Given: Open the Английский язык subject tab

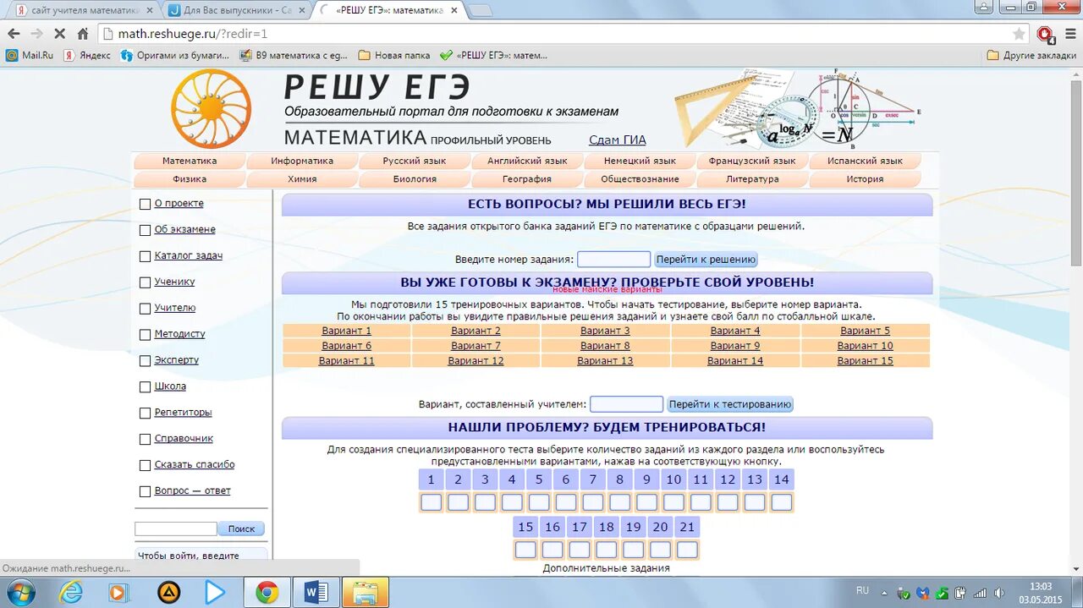Looking at the screenshot, I should [x=527, y=161].
